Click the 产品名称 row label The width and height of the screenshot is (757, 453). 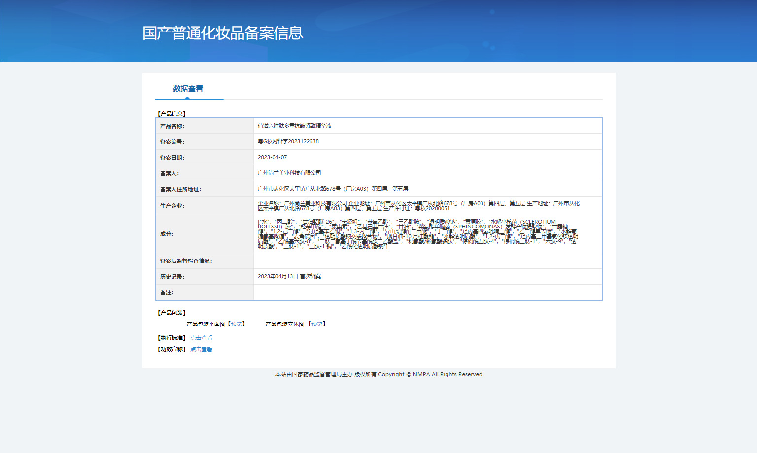(172, 126)
